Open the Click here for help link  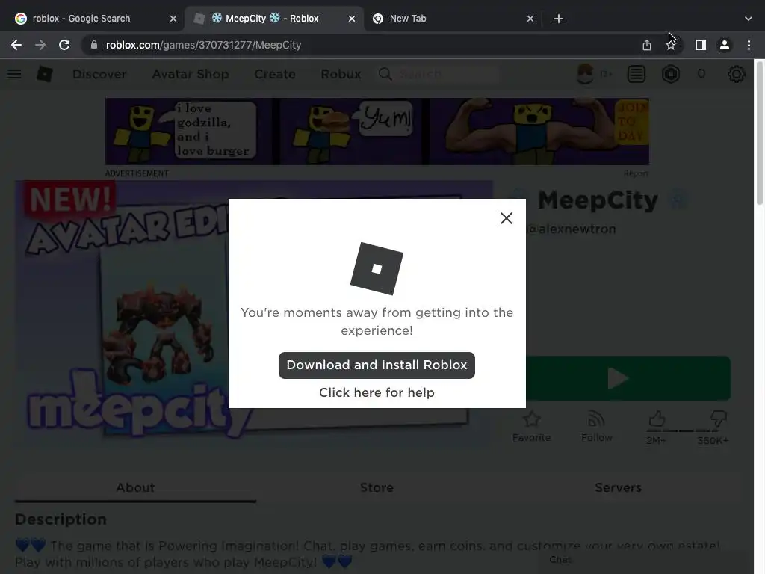click(377, 392)
